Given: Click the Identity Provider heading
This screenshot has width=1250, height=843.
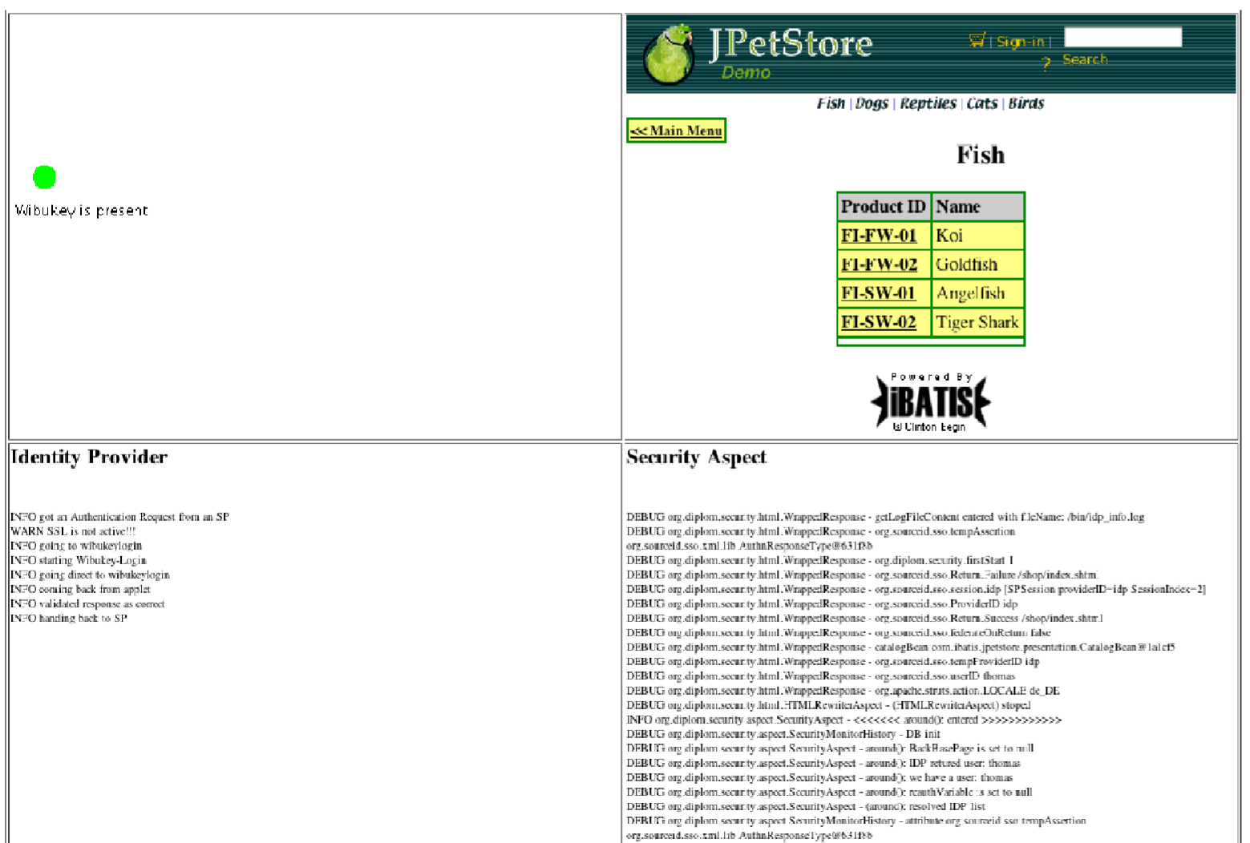Looking at the screenshot, I should [89, 457].
